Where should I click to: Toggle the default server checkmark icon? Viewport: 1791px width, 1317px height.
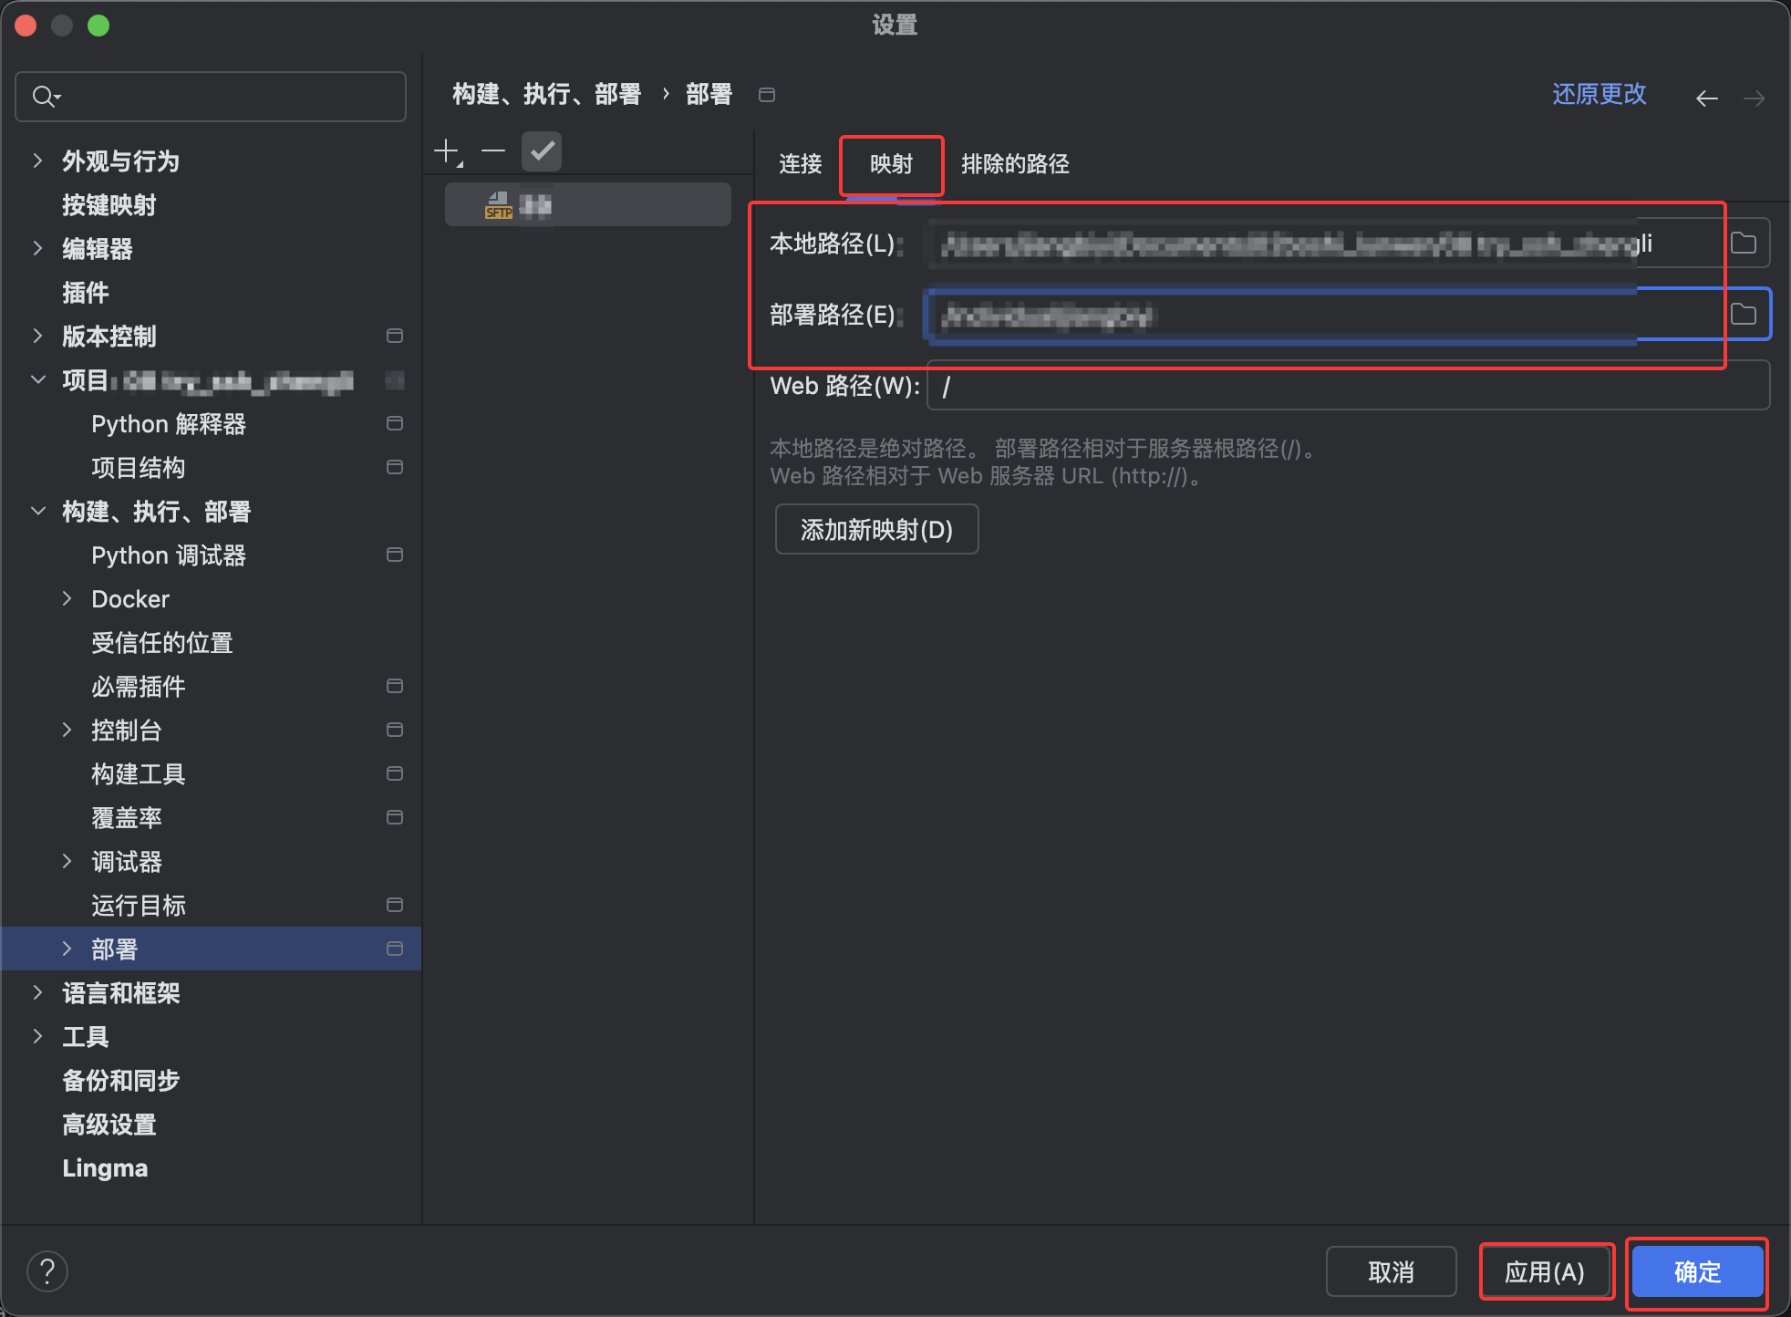(x=542, y=151)
